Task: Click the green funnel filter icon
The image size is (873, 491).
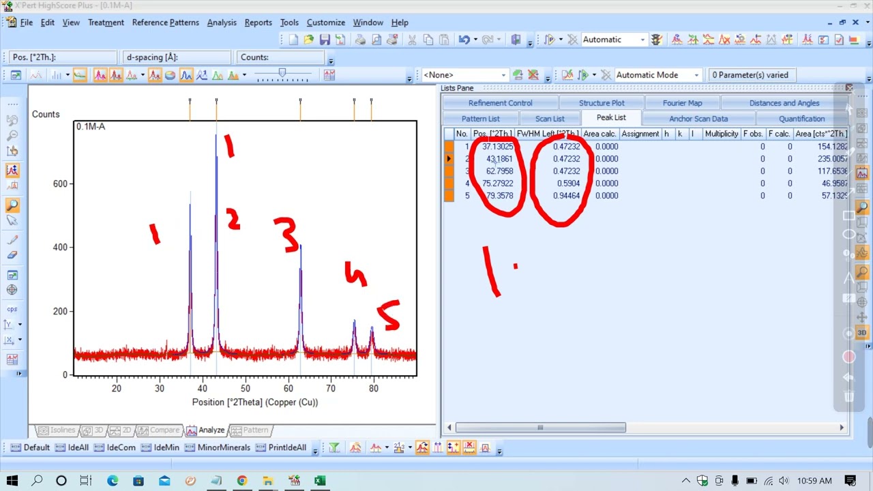Action: (x=334, y=448)
